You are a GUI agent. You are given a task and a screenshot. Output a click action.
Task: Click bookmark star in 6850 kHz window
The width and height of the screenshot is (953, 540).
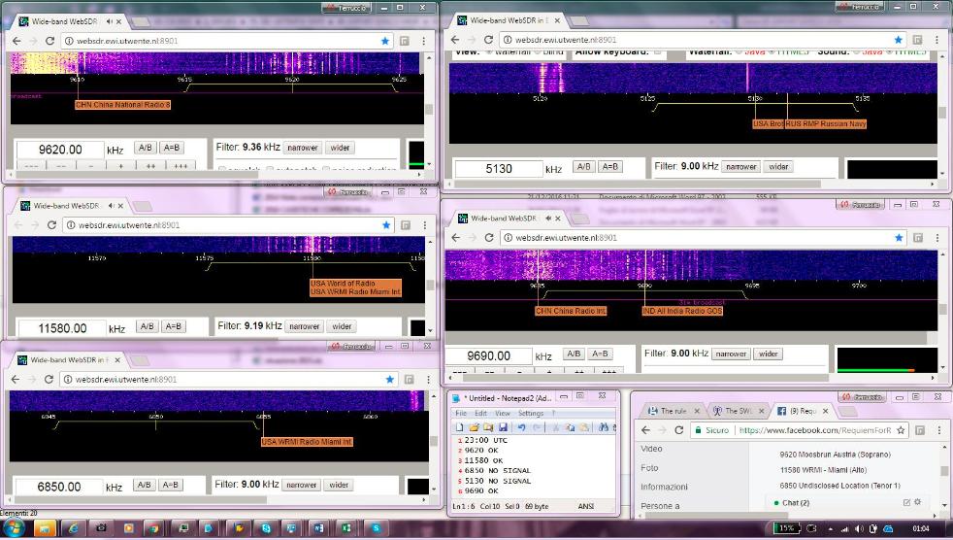coord(389,380)
